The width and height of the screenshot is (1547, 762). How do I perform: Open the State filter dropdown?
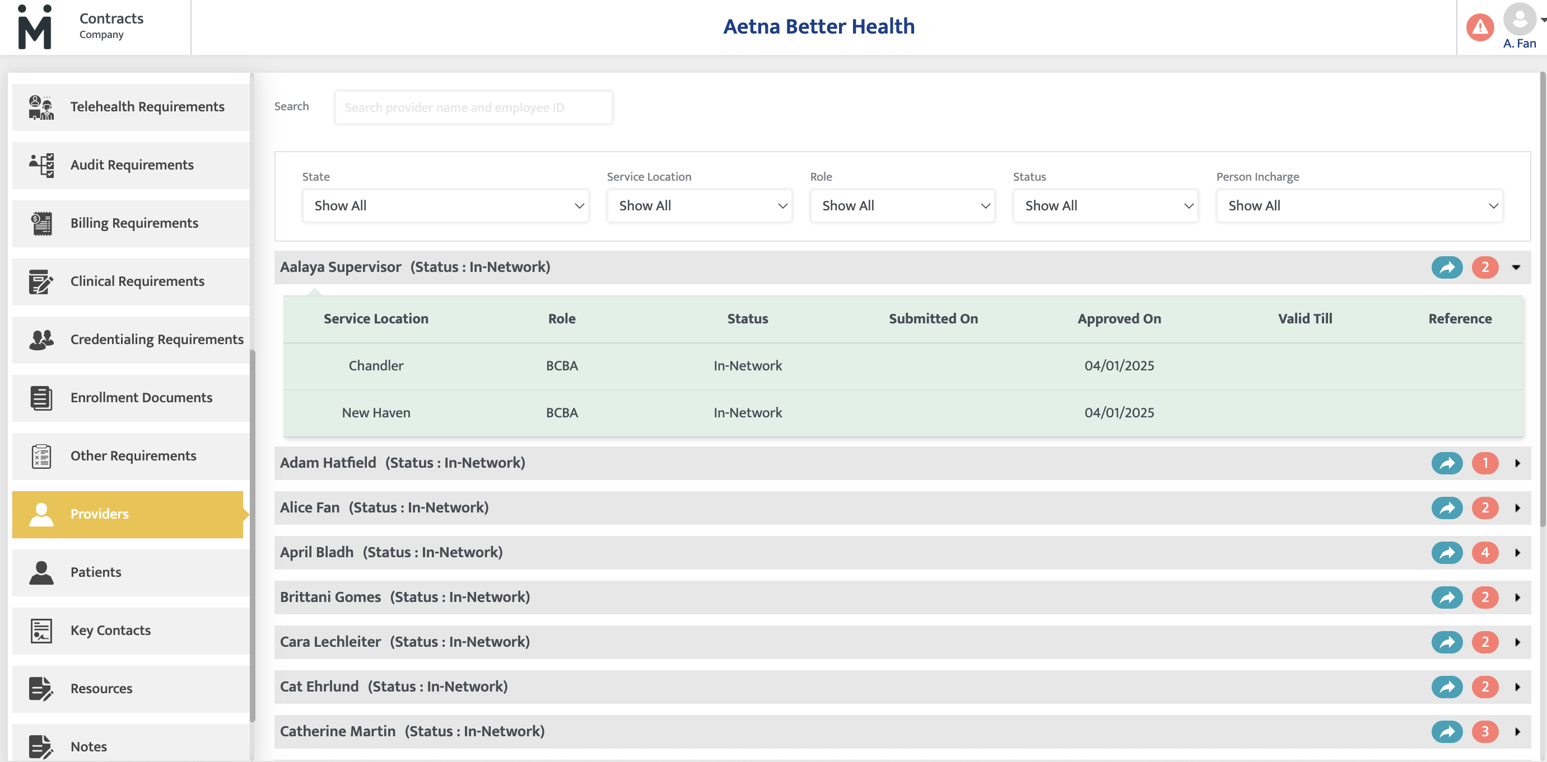445,206
